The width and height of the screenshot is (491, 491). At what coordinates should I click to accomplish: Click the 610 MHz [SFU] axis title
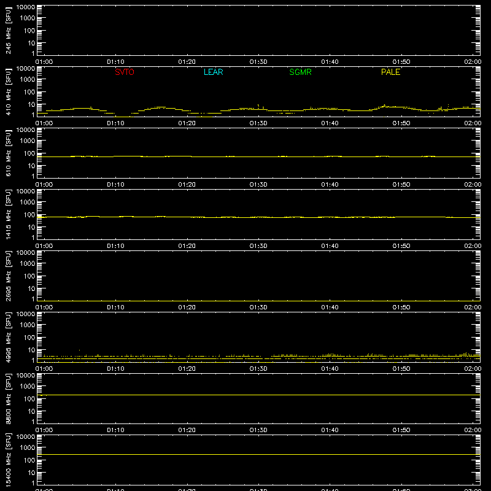8,153
